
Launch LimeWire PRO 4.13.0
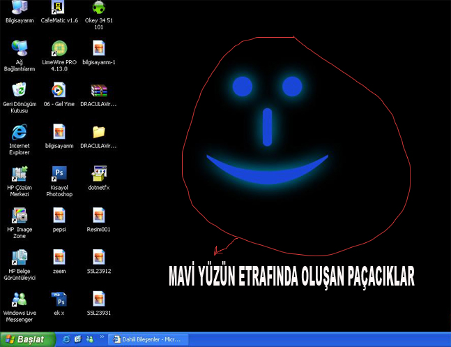59,48
